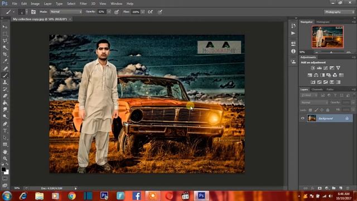Select the History Brush tool
The image size is (357, 201).
(5, 89)
